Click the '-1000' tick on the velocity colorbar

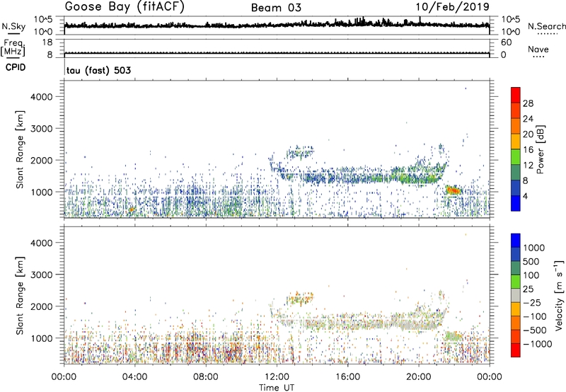(537, 344)
